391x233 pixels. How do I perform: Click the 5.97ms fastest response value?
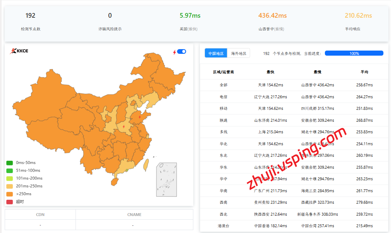pyautogui.click(x=190, y=16)
